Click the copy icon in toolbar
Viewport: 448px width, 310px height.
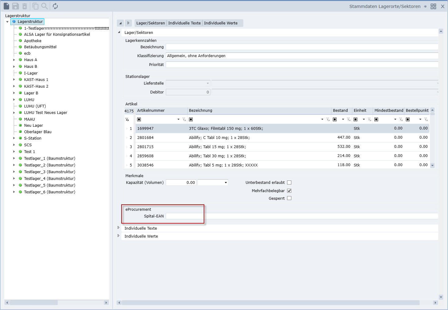tap(35, 6)
